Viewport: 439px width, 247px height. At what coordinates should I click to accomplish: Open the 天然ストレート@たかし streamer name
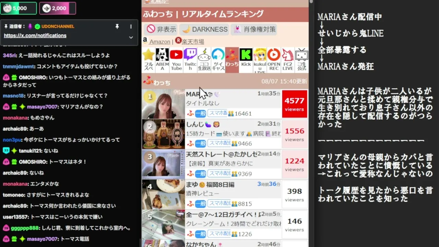point(222,155)
